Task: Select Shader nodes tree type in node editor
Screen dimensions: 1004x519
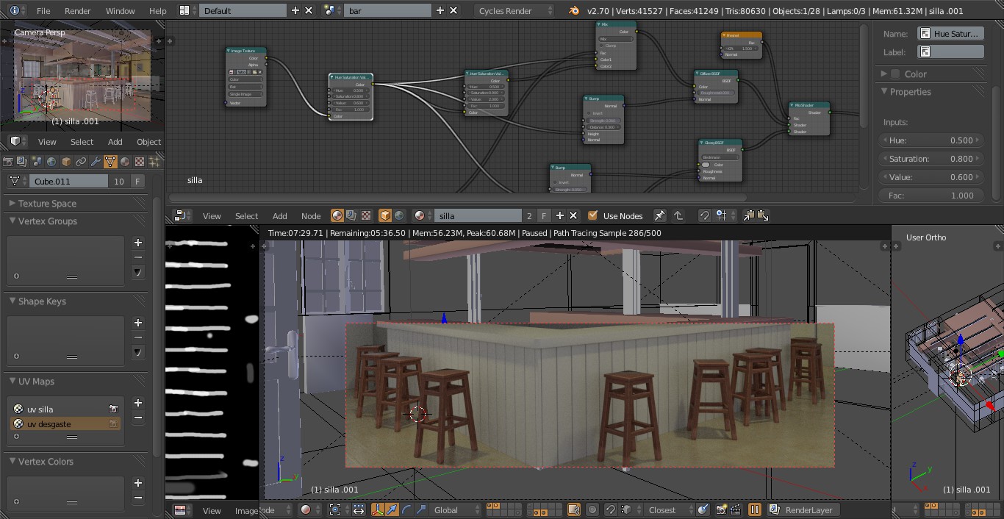Action: tap(337, 215)
